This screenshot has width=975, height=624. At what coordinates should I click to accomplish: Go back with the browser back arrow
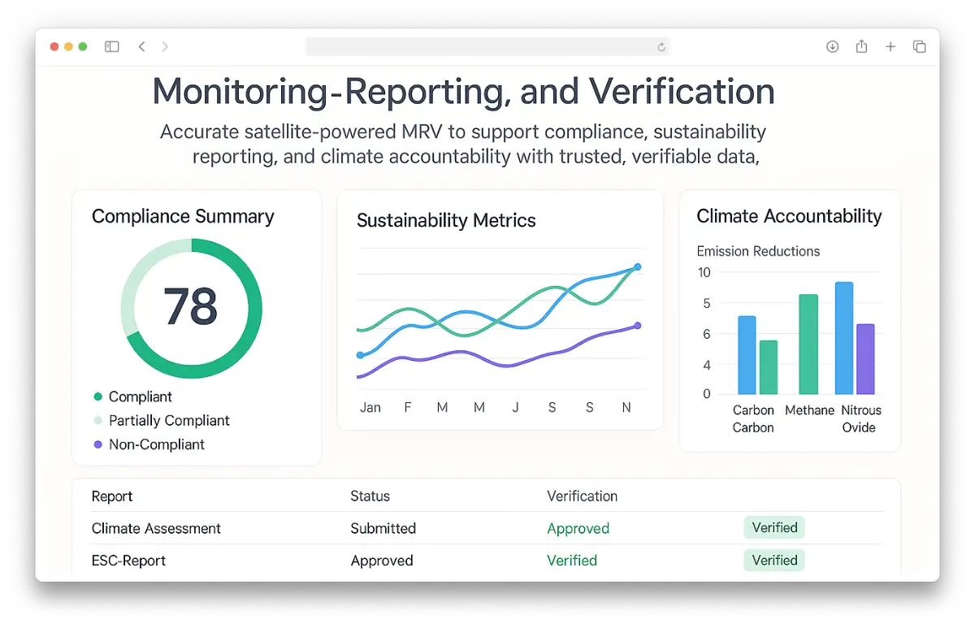point(141,47)
